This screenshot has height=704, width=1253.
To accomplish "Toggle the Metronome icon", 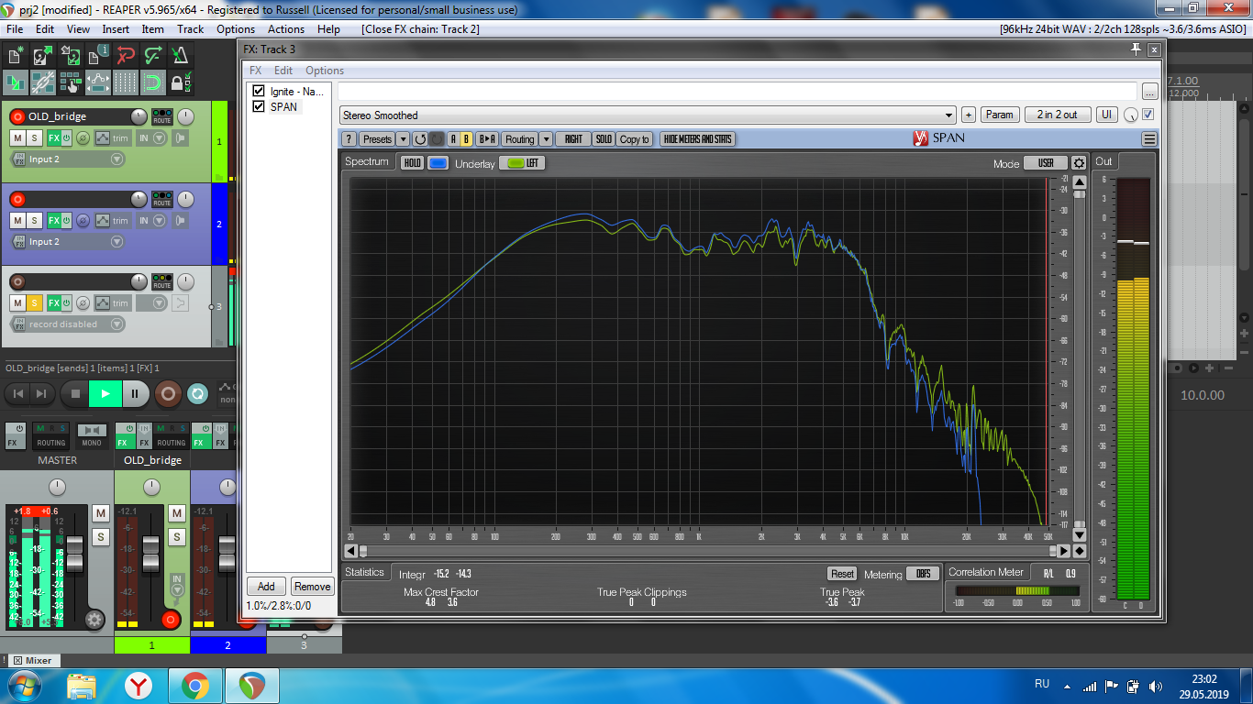I will pos(181,56).
